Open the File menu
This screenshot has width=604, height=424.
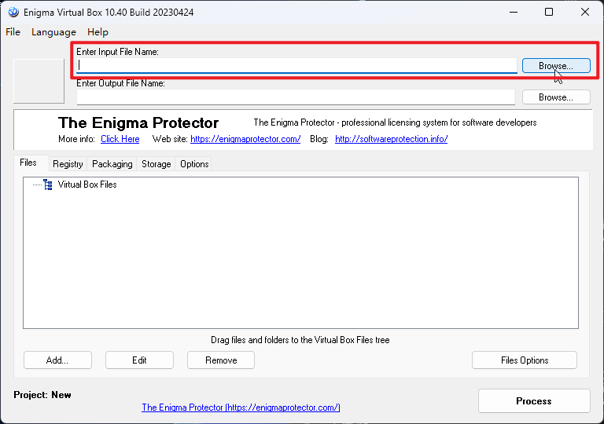(x=13, y=32)
